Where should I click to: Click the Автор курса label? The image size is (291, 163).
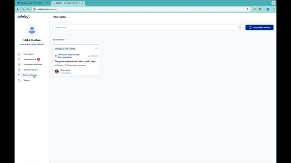click(x=66, y=73)
